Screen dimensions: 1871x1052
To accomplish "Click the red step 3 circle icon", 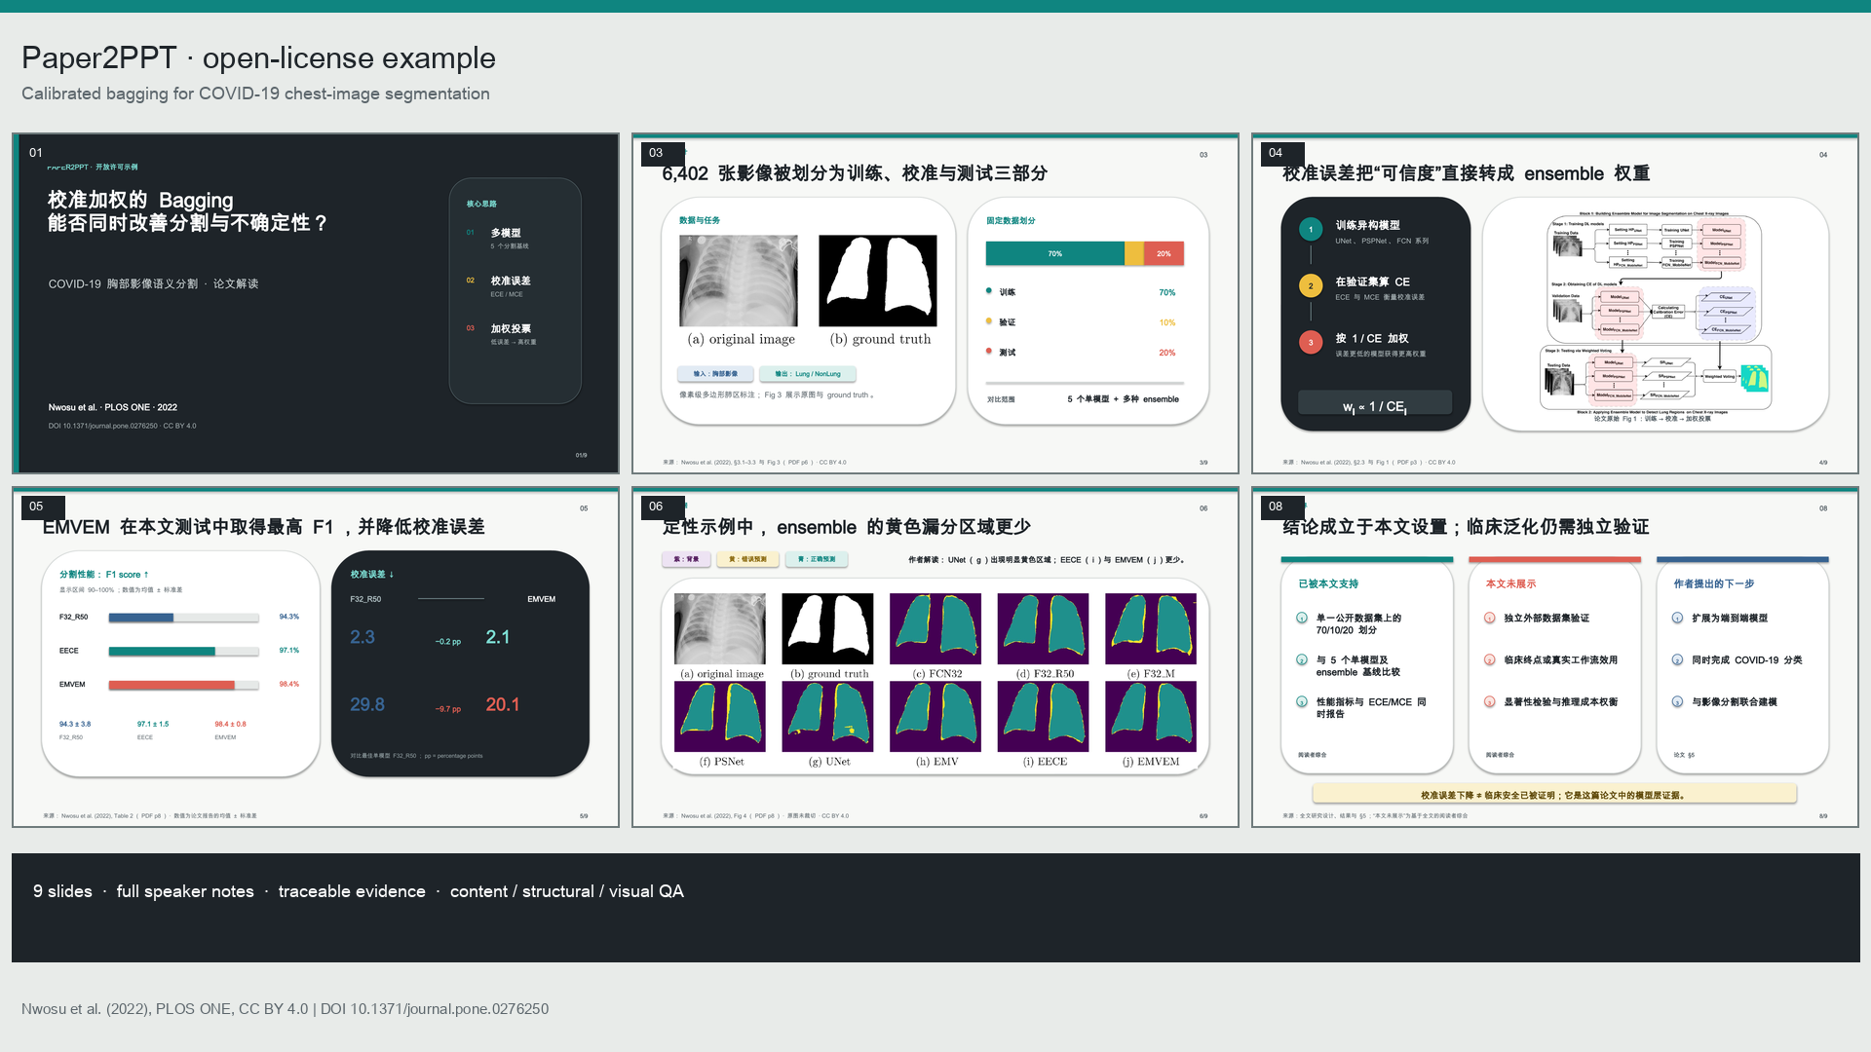I will pyautogui.click(x=1311, y=343).
